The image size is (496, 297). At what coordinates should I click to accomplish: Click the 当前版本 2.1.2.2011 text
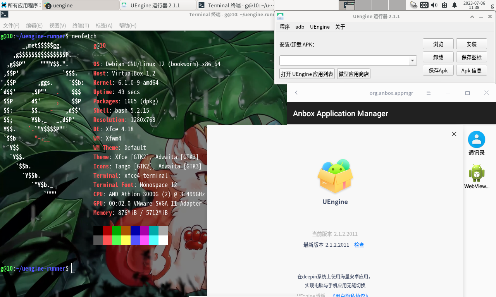pyautogui.click(x=335, y=234)
